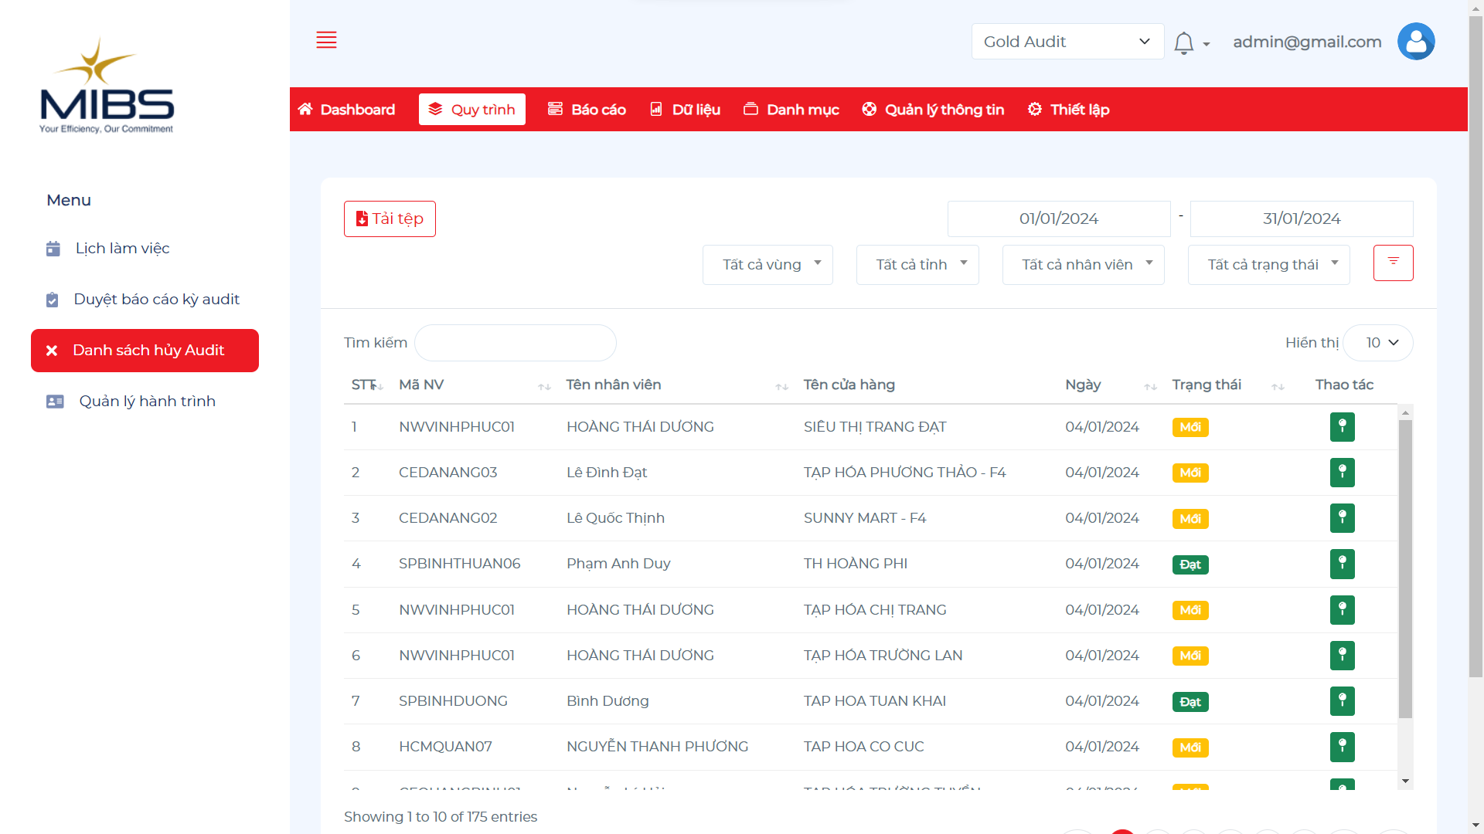Viewport: 1484px width, 834px height.
Task: Sort by Ngày column arrows
Action: 1151,386
